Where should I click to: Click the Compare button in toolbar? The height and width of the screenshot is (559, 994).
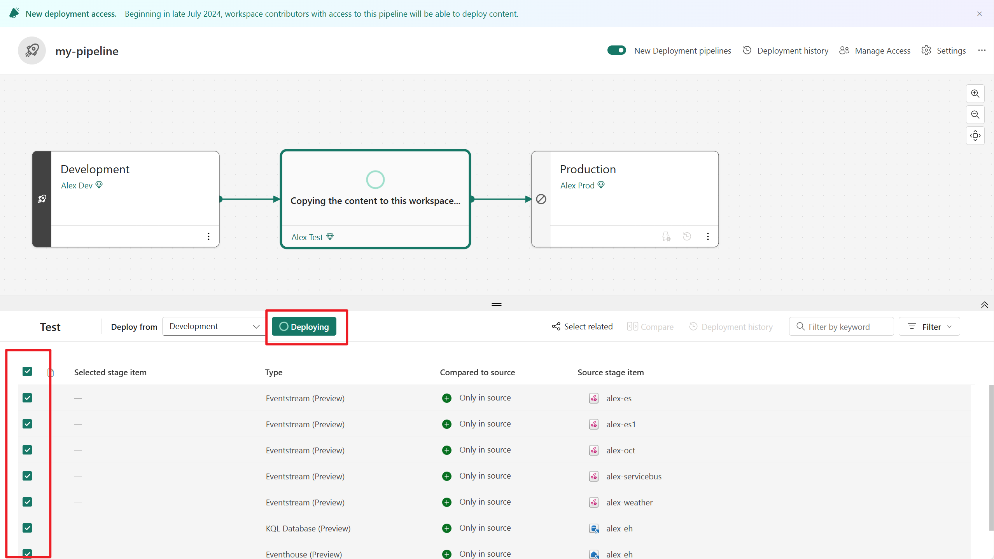tap(649, 327)
